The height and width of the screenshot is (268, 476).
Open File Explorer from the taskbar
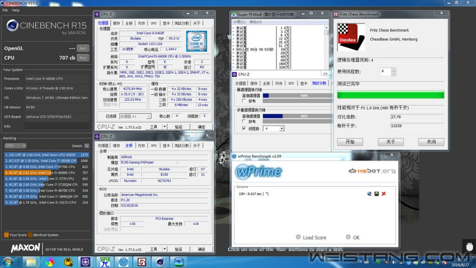(31, 262)
